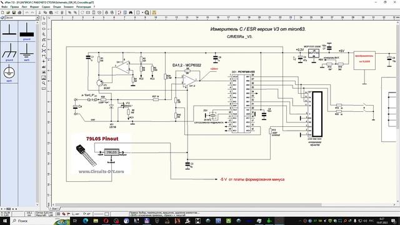Click the DA1,2 - MCP6022 label
The width and height of the screenshot is (400, 225).
click(x=187, y=65)
